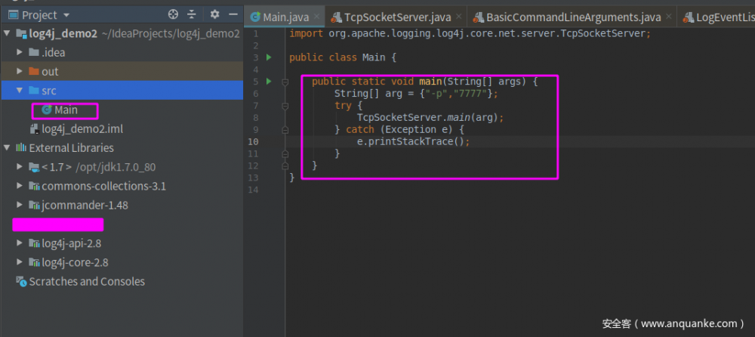
Task: Click run gutter icon on line 5
Action: (x=269, y=82)
